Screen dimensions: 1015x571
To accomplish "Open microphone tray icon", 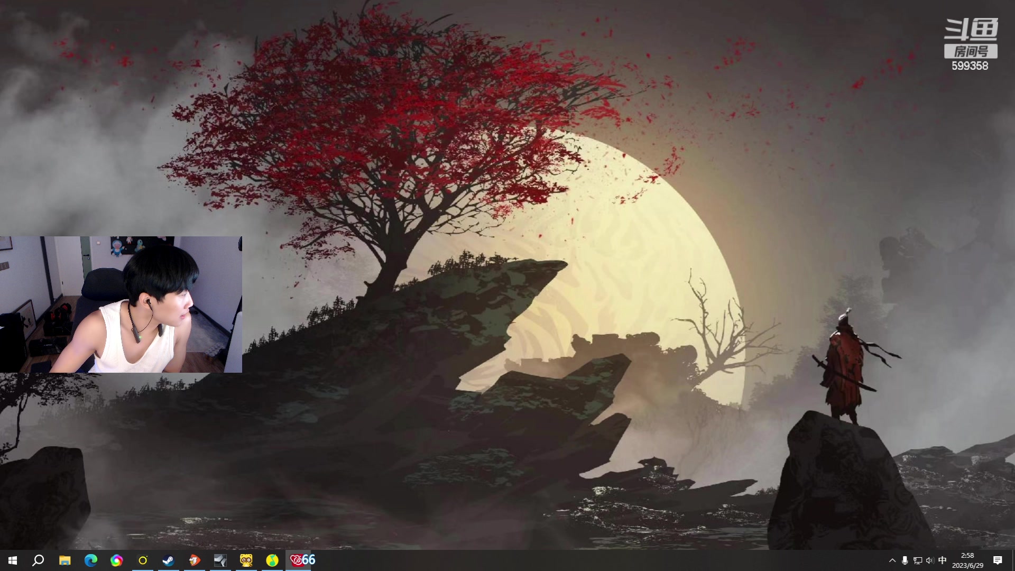I will click(905, 560).
